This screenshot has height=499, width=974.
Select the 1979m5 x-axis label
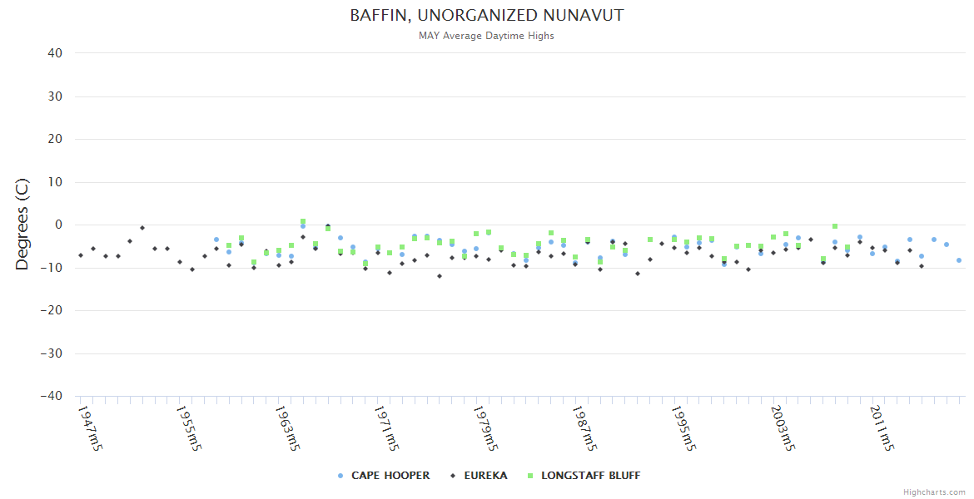coord(485,427)
